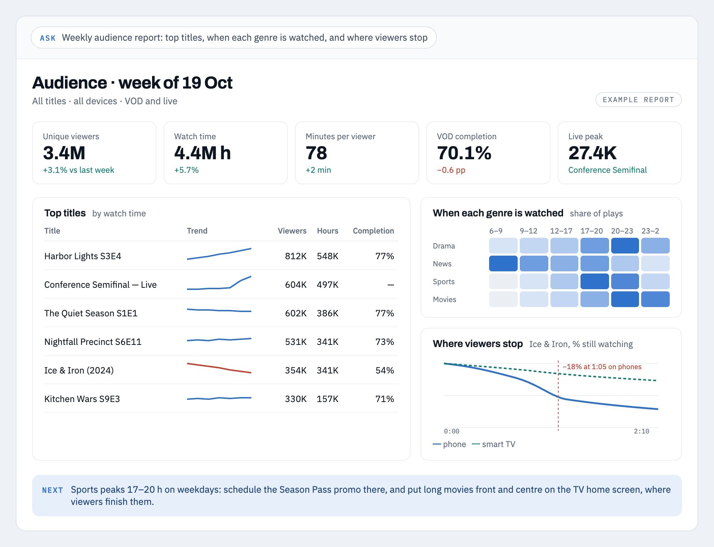Select the Movies 20–23 heatmap cell
Image resolution: width=714 pixels, height=547 pixels.
tap(625, 299)
